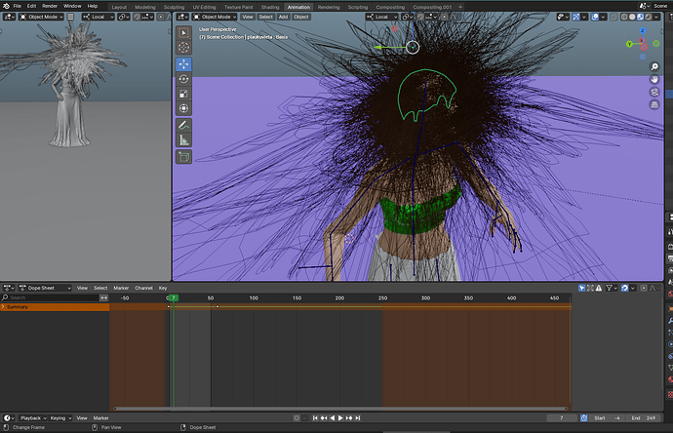Toggle X-ray in right viewport header
Image resolution: width=673 pixels, height=433 pixels.
tap(614, 17)
